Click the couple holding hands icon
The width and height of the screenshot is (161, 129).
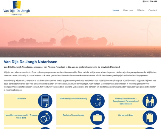click(x=150, y=101)
